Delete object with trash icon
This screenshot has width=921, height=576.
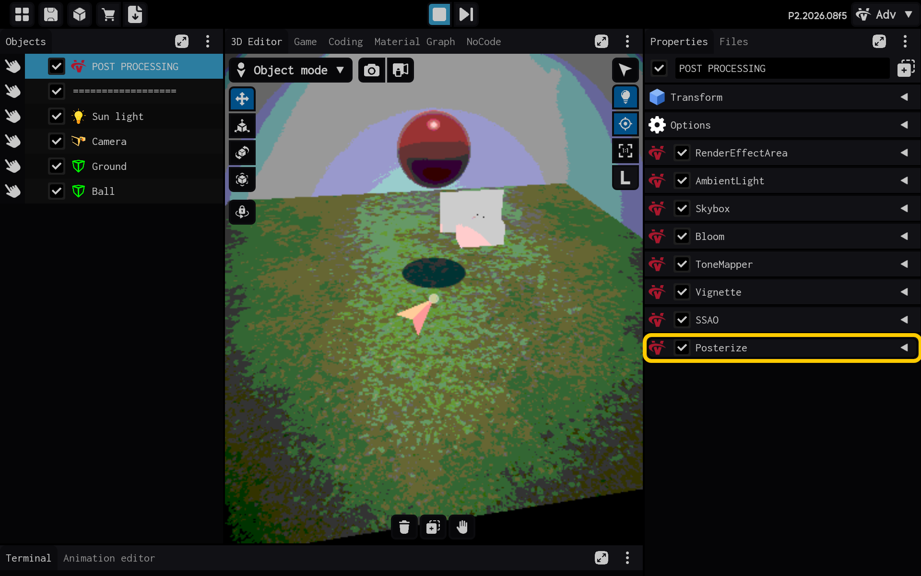[404, 527]
